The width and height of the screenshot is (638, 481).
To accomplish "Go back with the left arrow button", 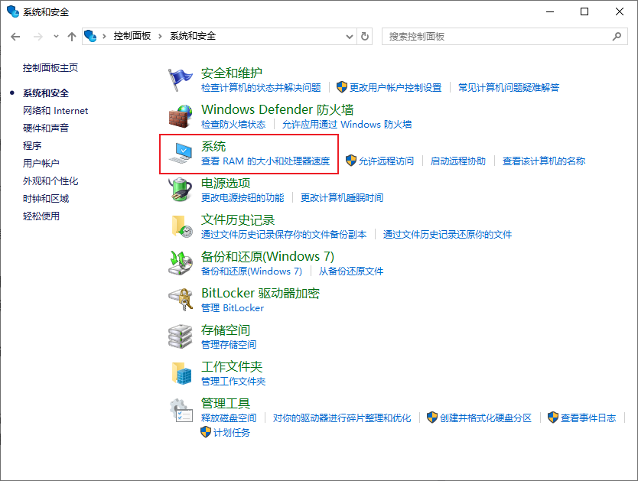I will [15, 37].
